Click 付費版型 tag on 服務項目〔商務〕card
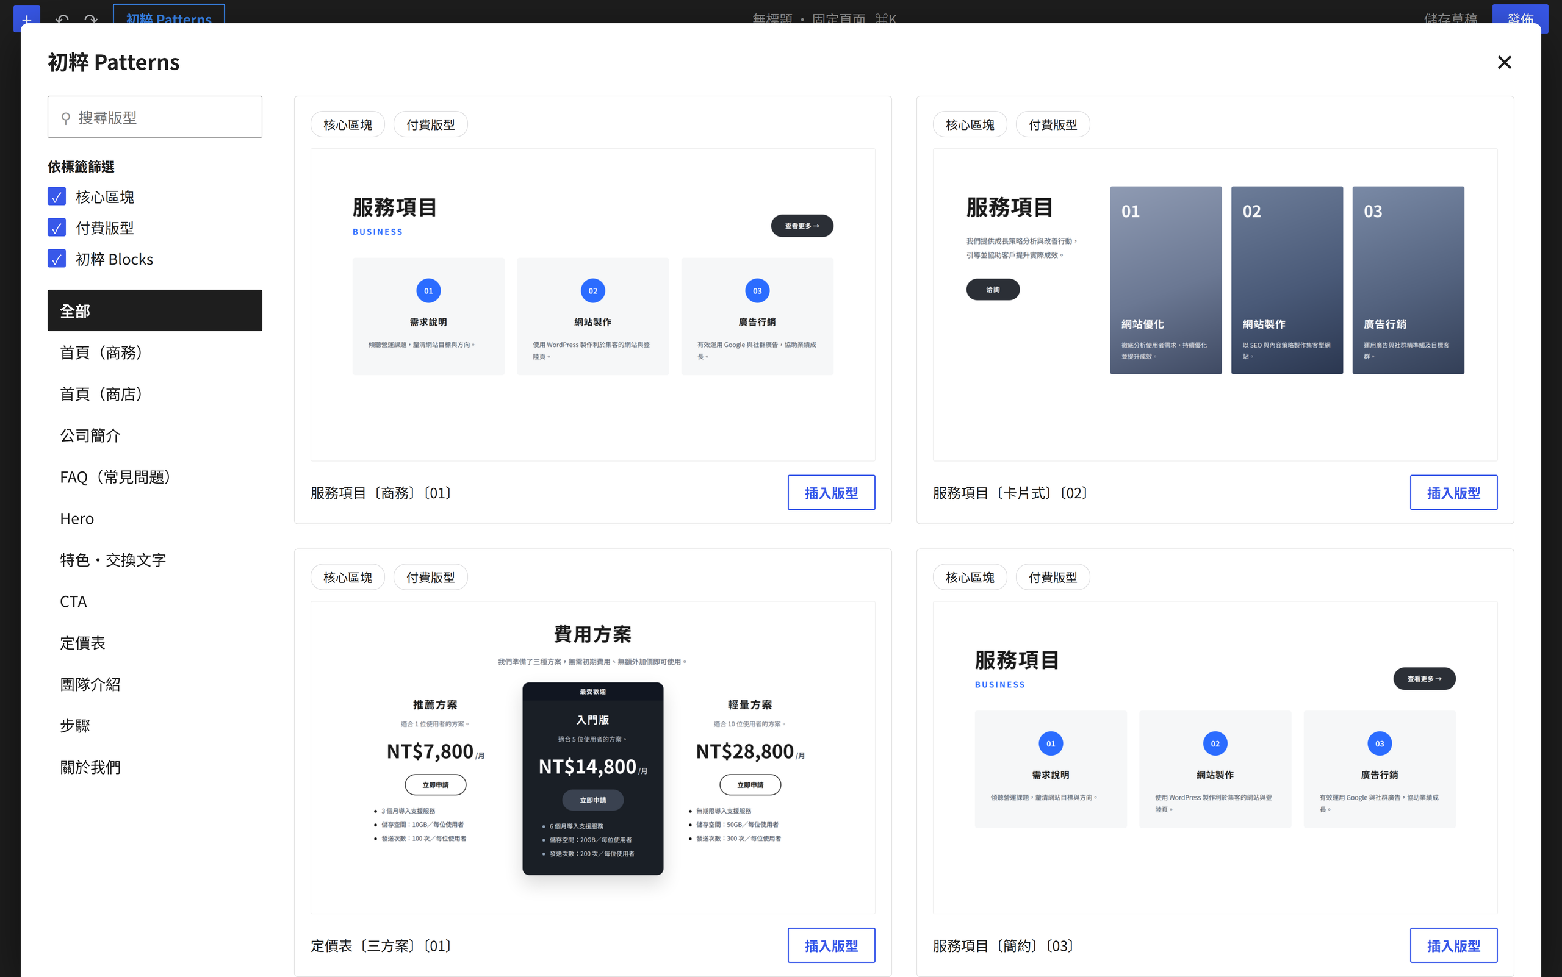Viewport: 1562px width, 977px height. point(431,124)
